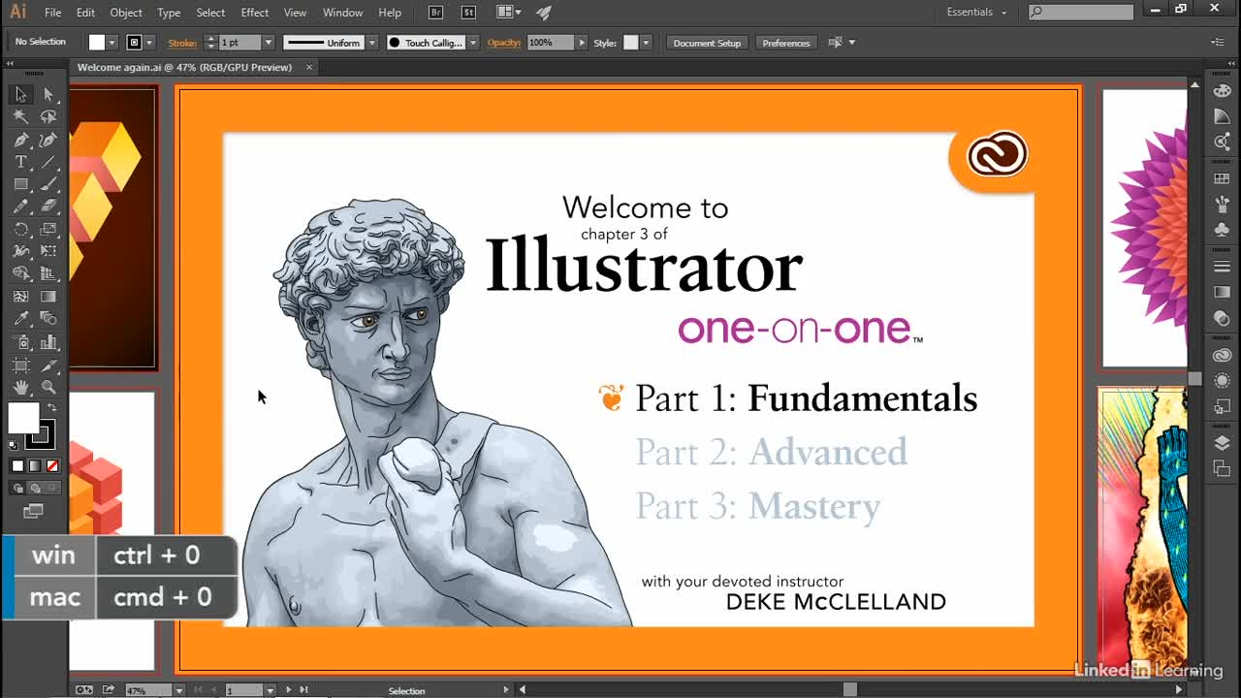Change screen mode button
This screenshot has width=1241, height=698.
click(34, 511)
